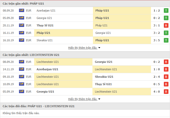Expand more Pháp U21 matches dropdown arrow
Image resolution: width=170 pixels, height=118 pixels.
point(99,48)
